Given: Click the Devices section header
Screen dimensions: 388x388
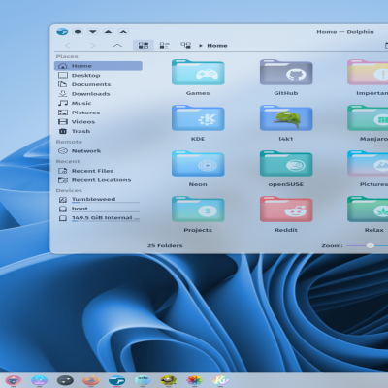Looking at the screenshot, I should pyautogui.click(x=69, y=190).
